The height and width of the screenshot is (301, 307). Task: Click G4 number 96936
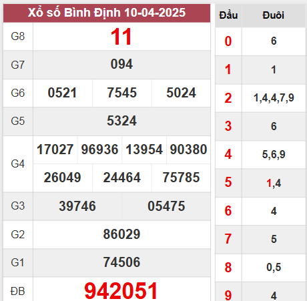(x=99, y=149)
